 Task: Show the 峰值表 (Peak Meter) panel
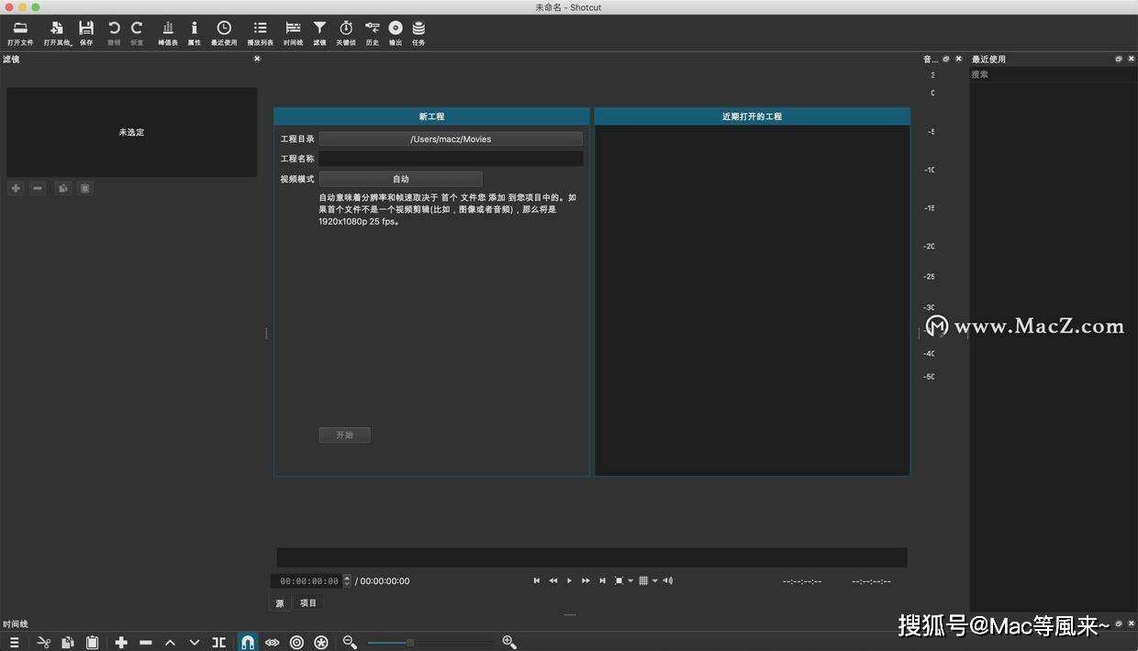(168, 33)
